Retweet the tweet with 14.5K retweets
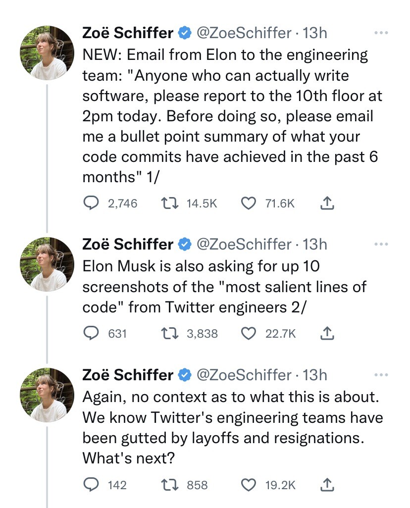This screenshot has height=508, width=410. [x=169, y=203]
